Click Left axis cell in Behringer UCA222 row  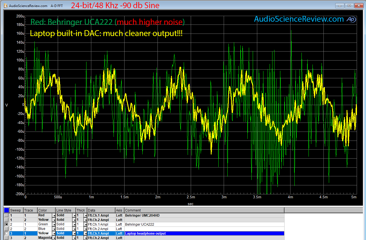120,224
